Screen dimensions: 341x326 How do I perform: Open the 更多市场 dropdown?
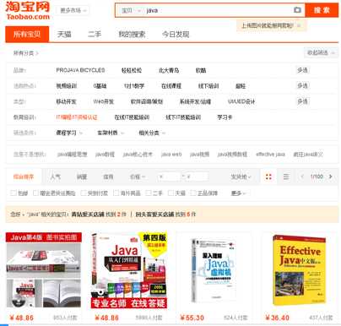(x=73, y=10)
